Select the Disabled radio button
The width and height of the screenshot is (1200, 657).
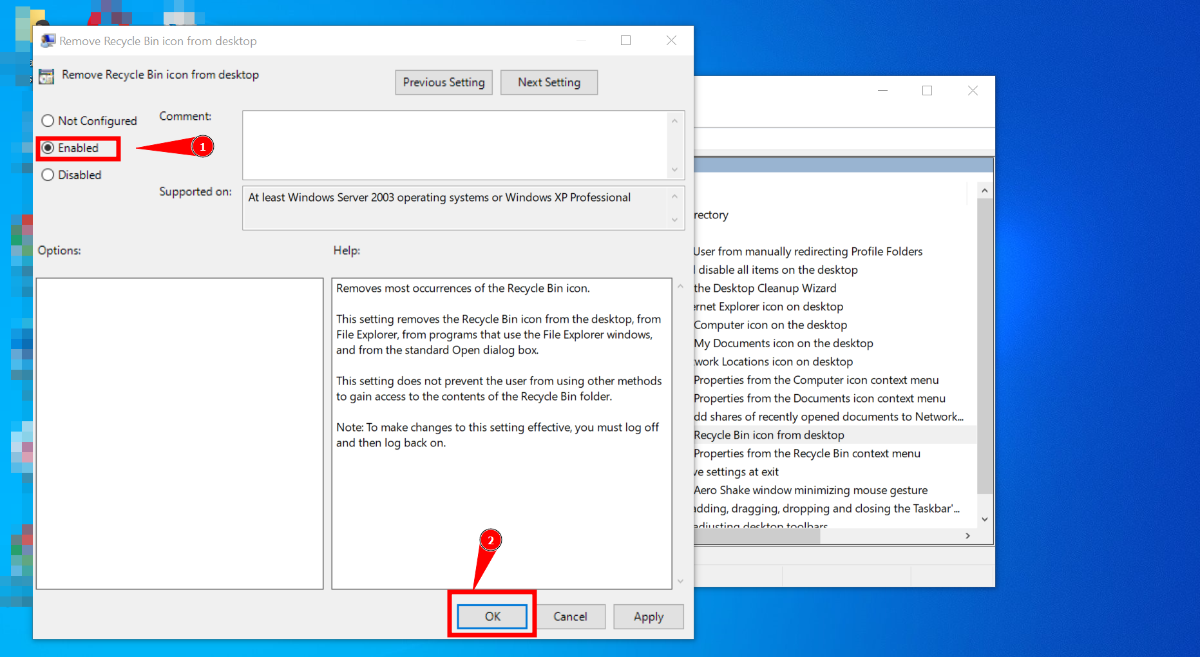[48, 175]
